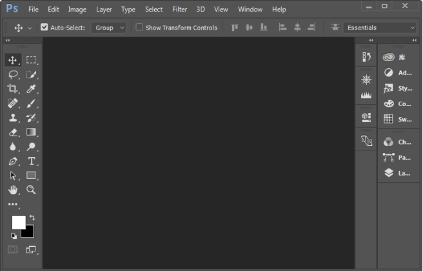423x272 pixels.
Task: Open the Move tool preset picker arrow
Action: (x=30, y=28)
